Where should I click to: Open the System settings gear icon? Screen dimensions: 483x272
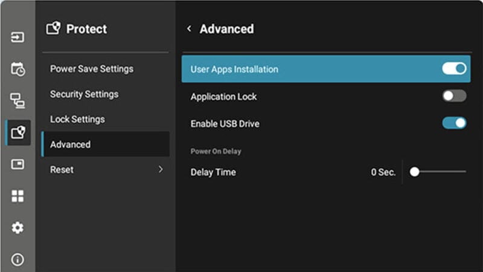point(18,228)
